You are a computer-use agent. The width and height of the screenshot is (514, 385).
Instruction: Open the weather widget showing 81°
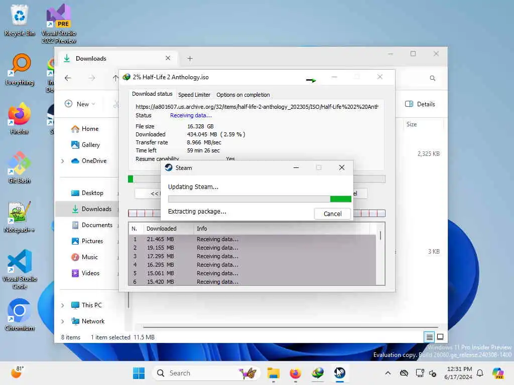[17, 372]
